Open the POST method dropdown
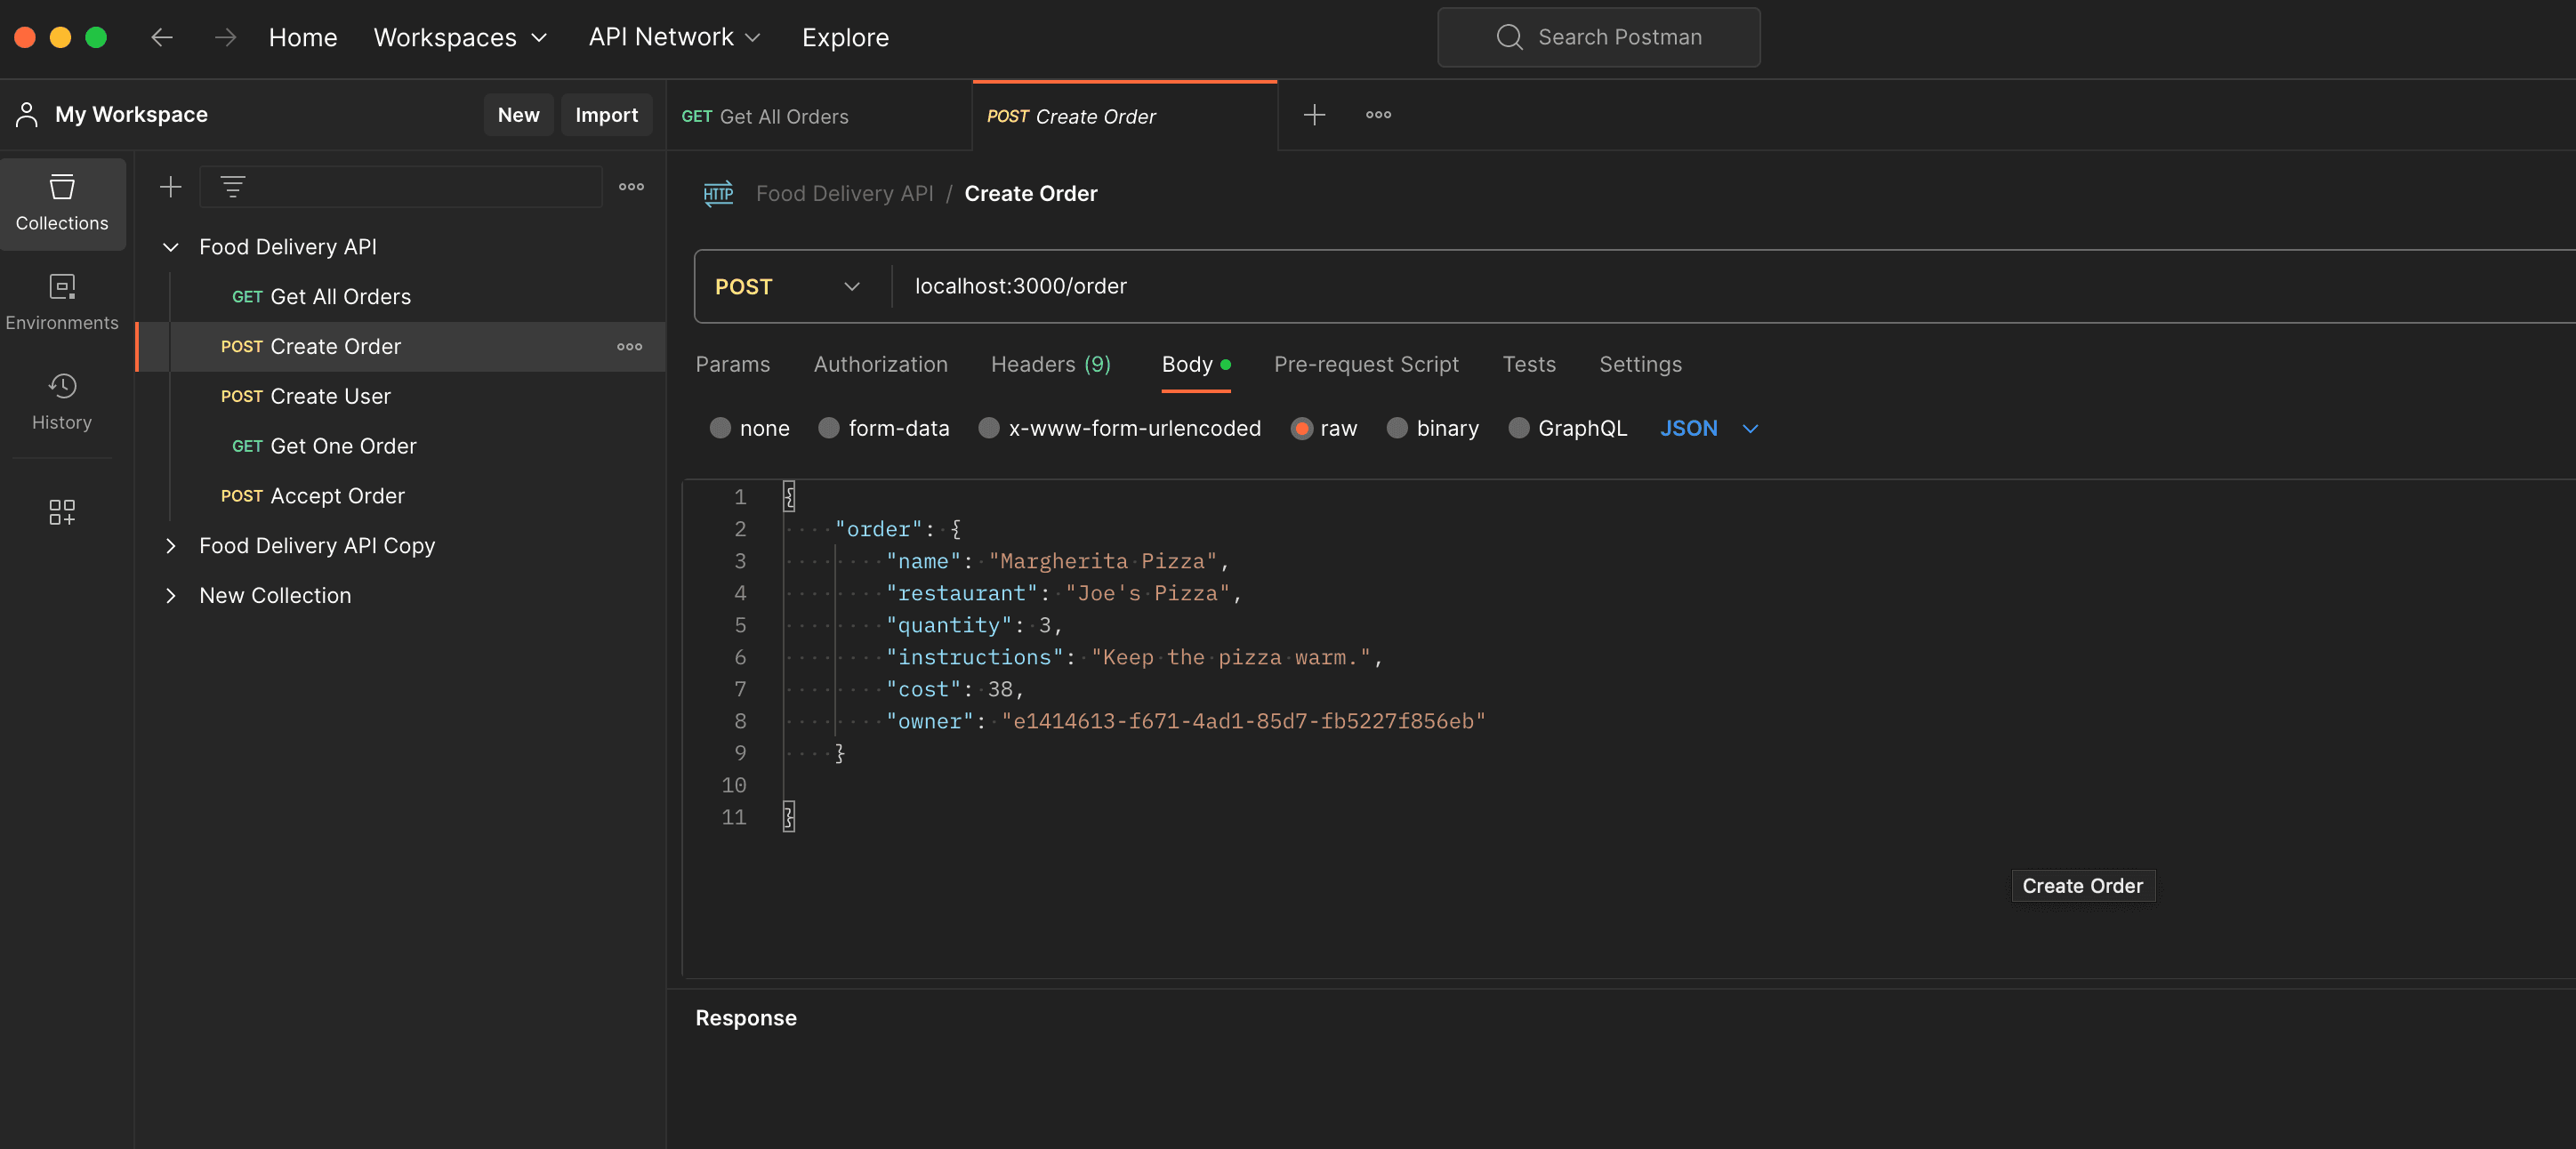Viewport: 2576px width, 1149px height. 787,287
